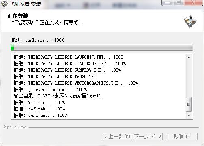Image resolution: width=204 pixels, height=146 pixels.
Task: Click the green installation progress bar
Action: click(102, 47)
